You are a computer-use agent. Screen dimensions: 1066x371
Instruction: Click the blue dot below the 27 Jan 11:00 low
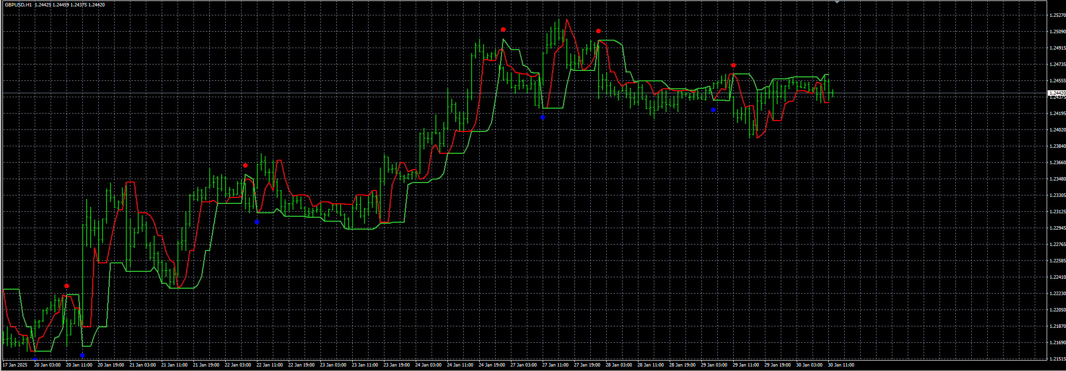pyautogui.click(x=543, y=118)
